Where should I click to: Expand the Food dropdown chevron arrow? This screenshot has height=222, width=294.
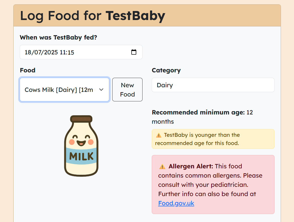(101, 90)
